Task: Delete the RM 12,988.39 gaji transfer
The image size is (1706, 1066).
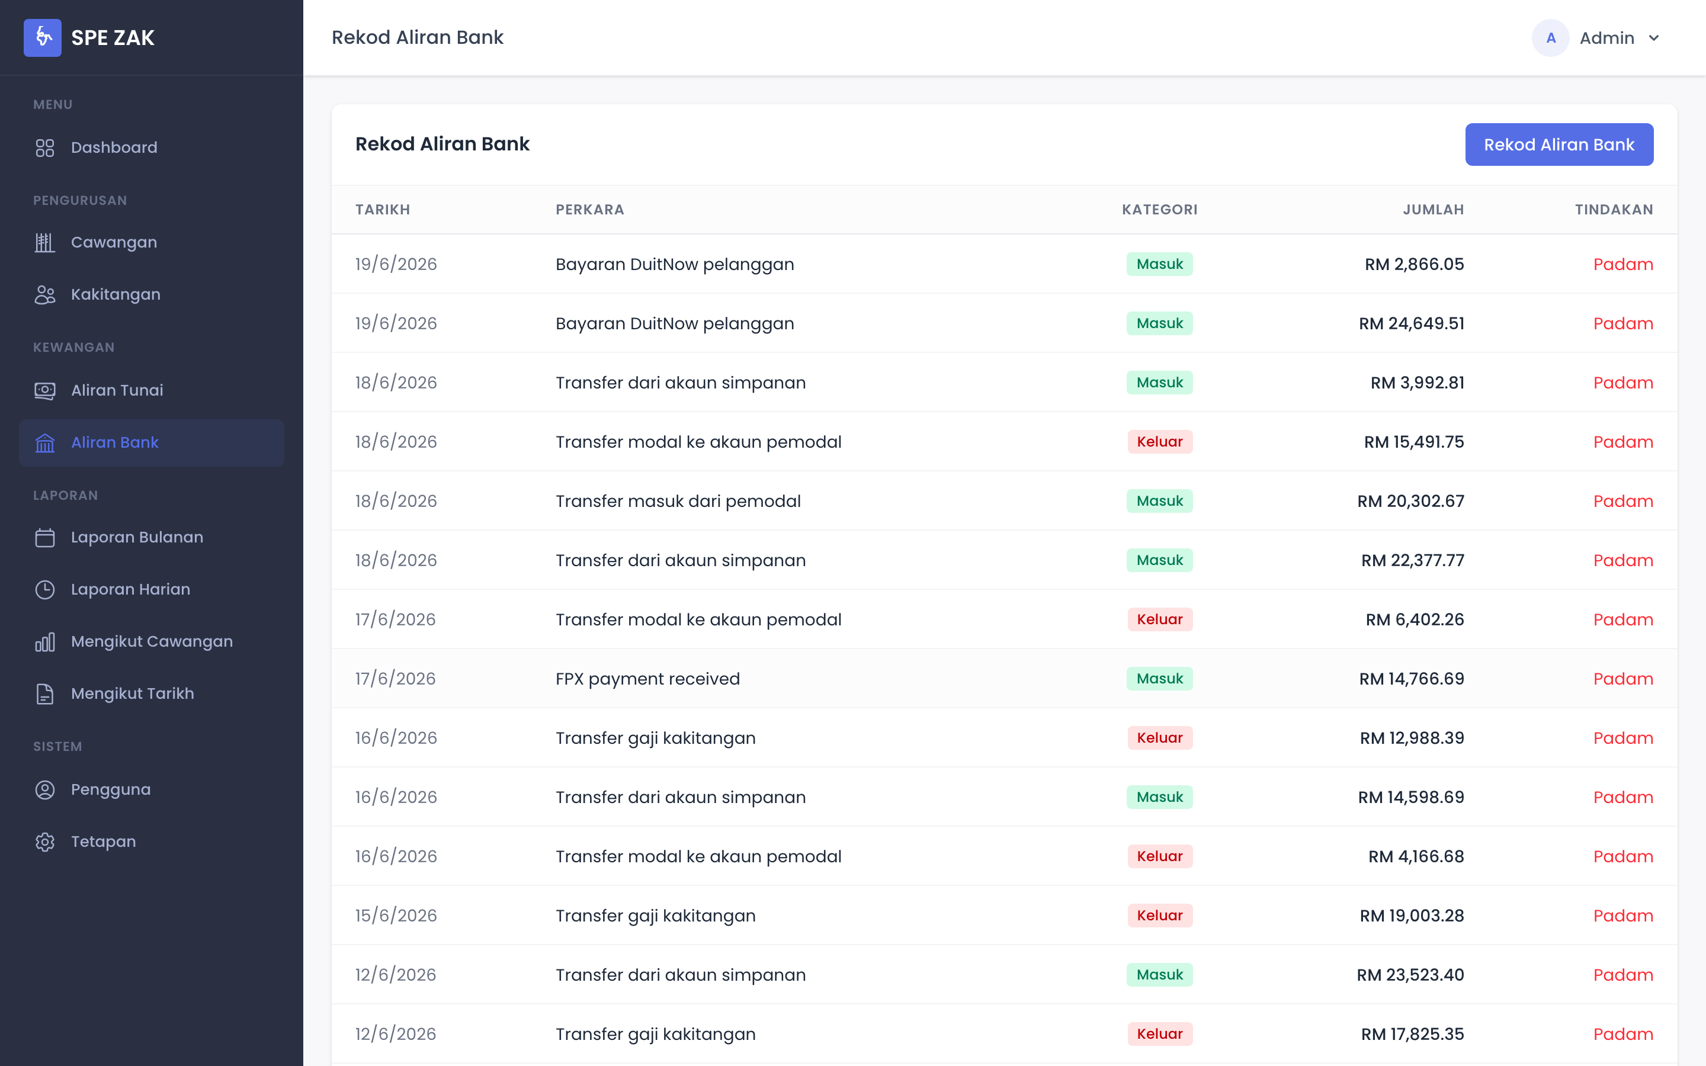Action: point(1623,738)
